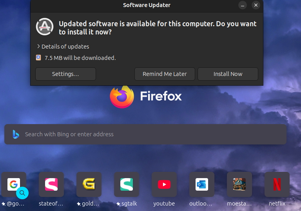
Task: Open the stateof… shortcut tile
Action: (51, 184)
